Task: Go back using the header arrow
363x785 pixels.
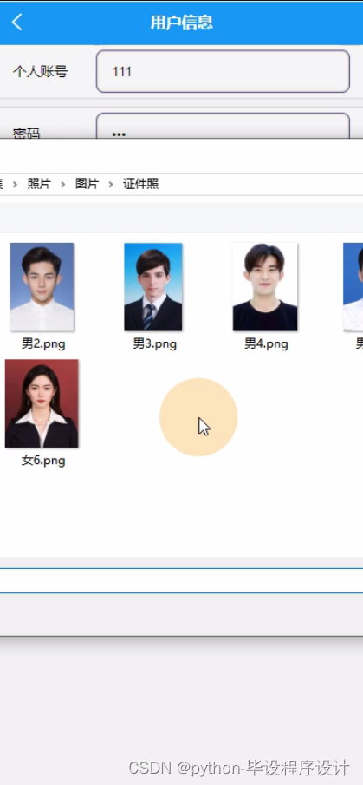Action: tap(17, 23)
